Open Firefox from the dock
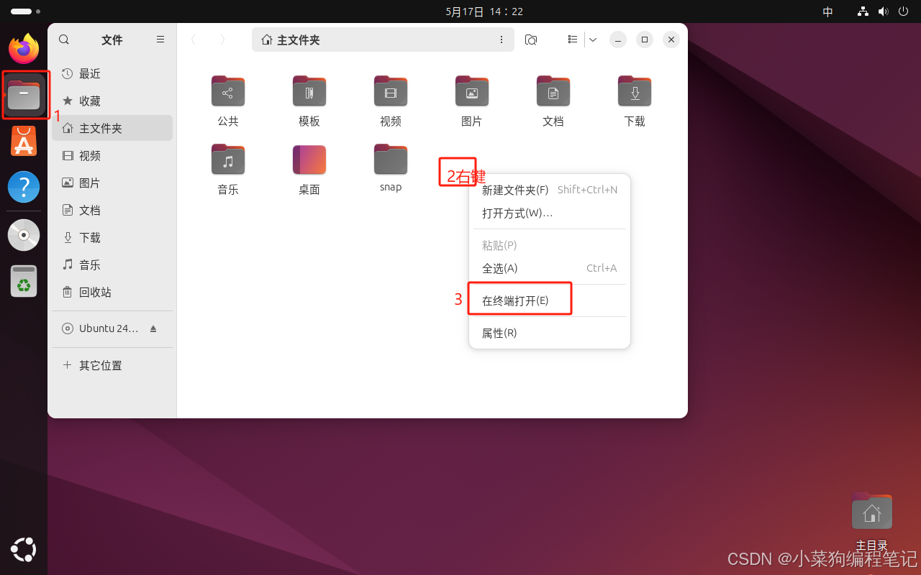Viewport: 921px width, 575px height. [x=24, y=48]
